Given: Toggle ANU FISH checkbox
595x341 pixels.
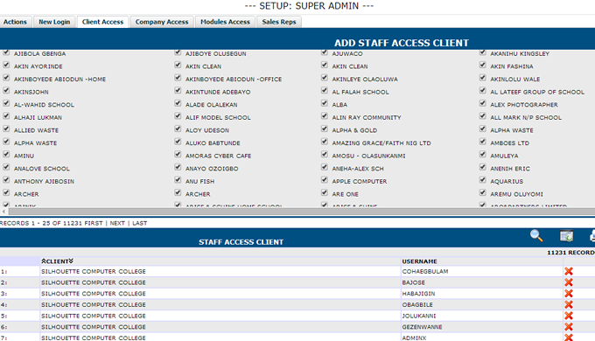Looking at the screenshot, I should click(x=178, y=180).
